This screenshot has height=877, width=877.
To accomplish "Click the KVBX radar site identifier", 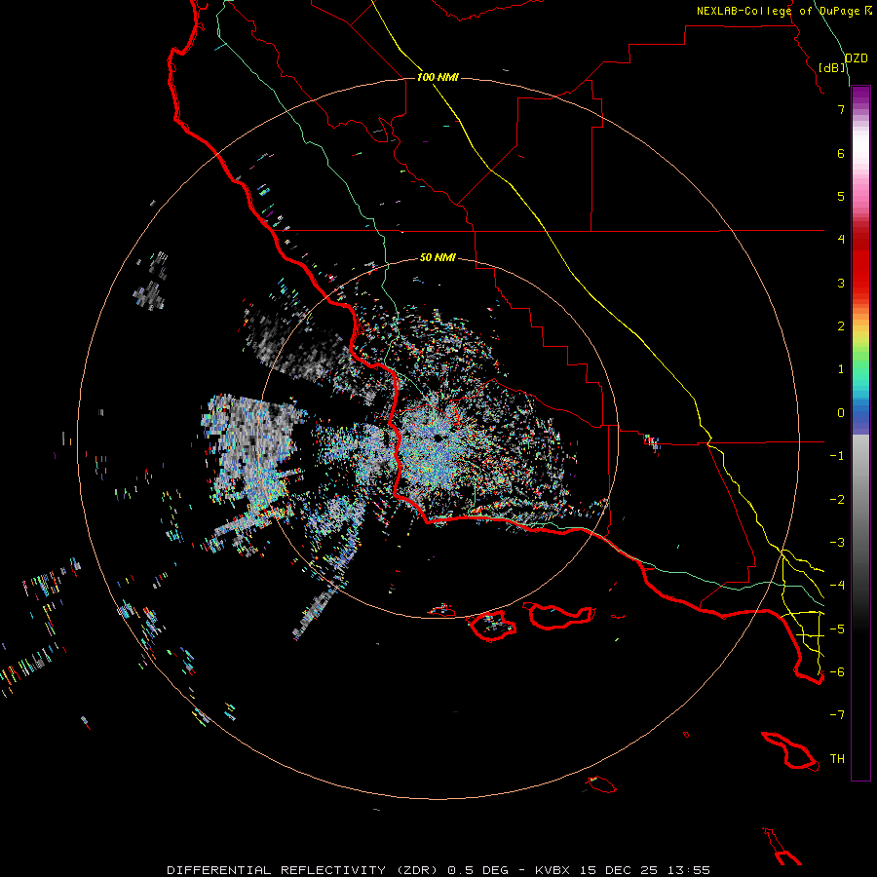I will click(x=553, y=870).
